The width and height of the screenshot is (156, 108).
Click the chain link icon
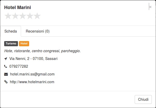click(x=6, y=82)
